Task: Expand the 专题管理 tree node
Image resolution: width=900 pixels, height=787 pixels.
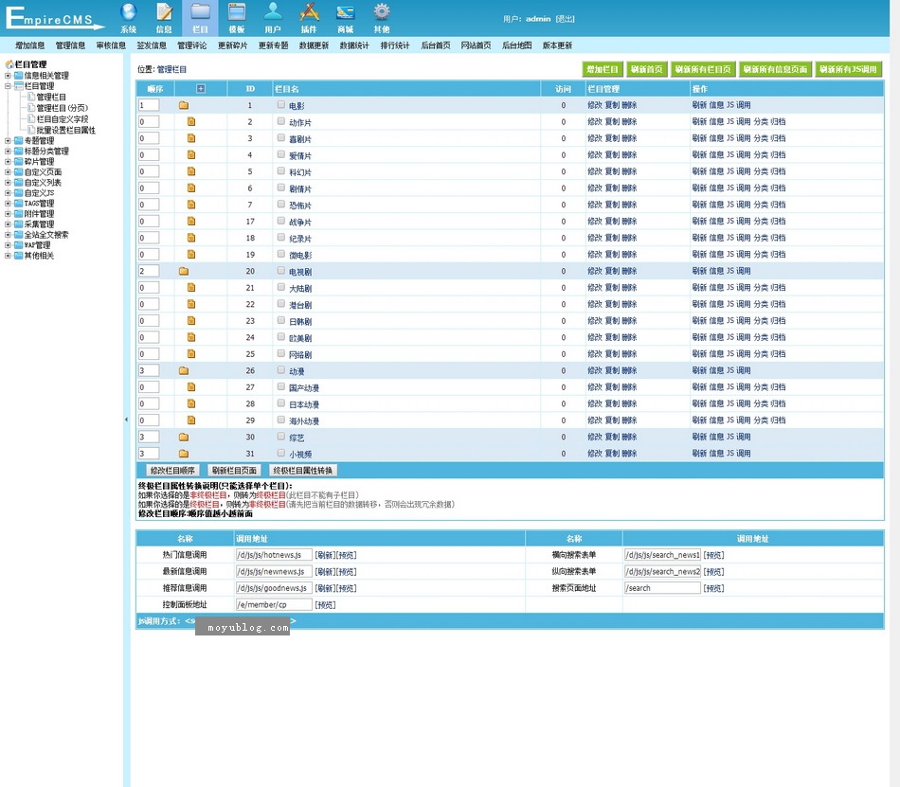Action: point(8,140)
